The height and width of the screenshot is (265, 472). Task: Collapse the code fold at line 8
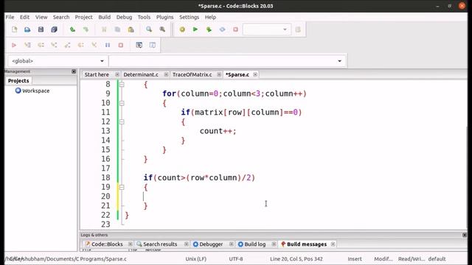coord(122,85)
